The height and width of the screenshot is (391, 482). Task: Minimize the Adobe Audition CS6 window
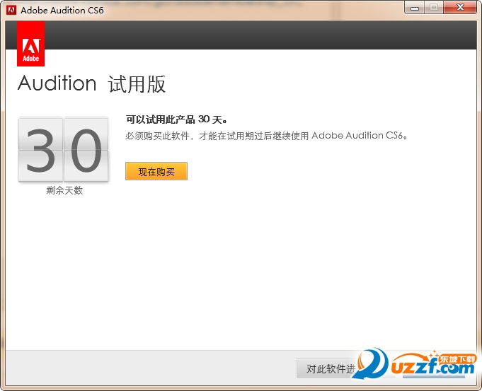[415, 8]
